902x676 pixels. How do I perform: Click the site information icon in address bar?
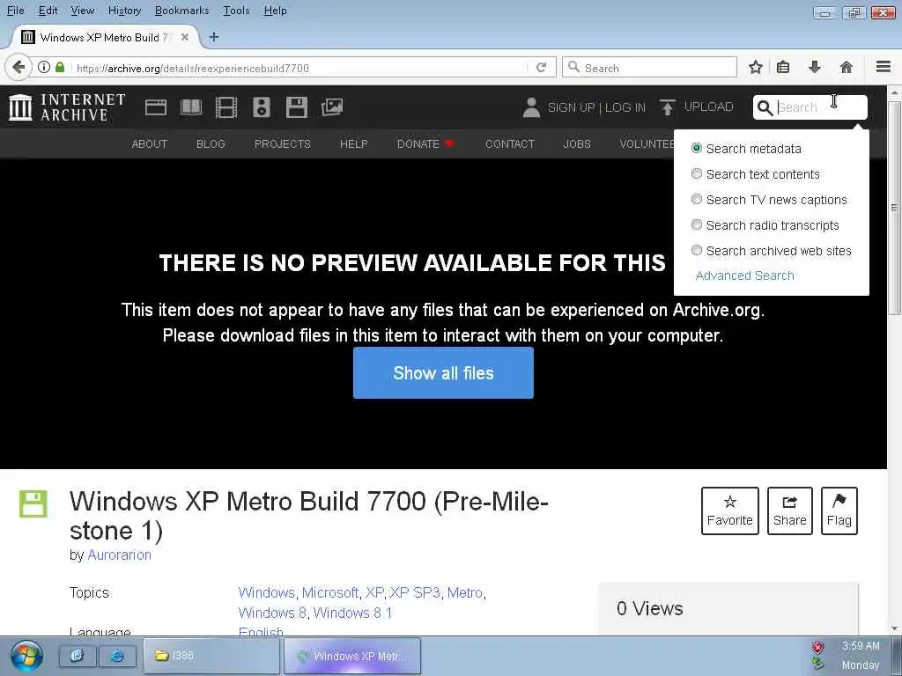coord(44,67)
